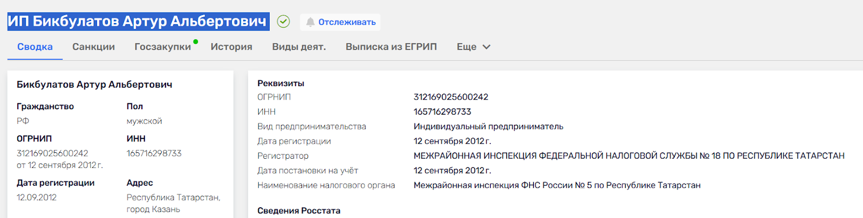863x218 pixels.
Task: Click the chevron arrow next to Еще
Action: 487,47
